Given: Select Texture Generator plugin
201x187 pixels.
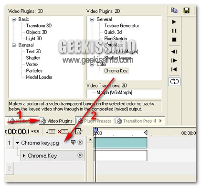Looking at the screenshot, I should click(x=122, y=26).
